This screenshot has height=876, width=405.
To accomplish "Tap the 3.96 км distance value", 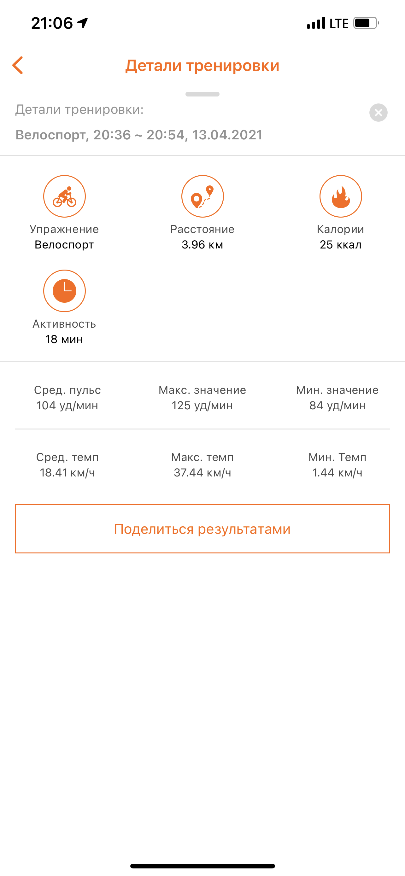I will tap(202, 244).
